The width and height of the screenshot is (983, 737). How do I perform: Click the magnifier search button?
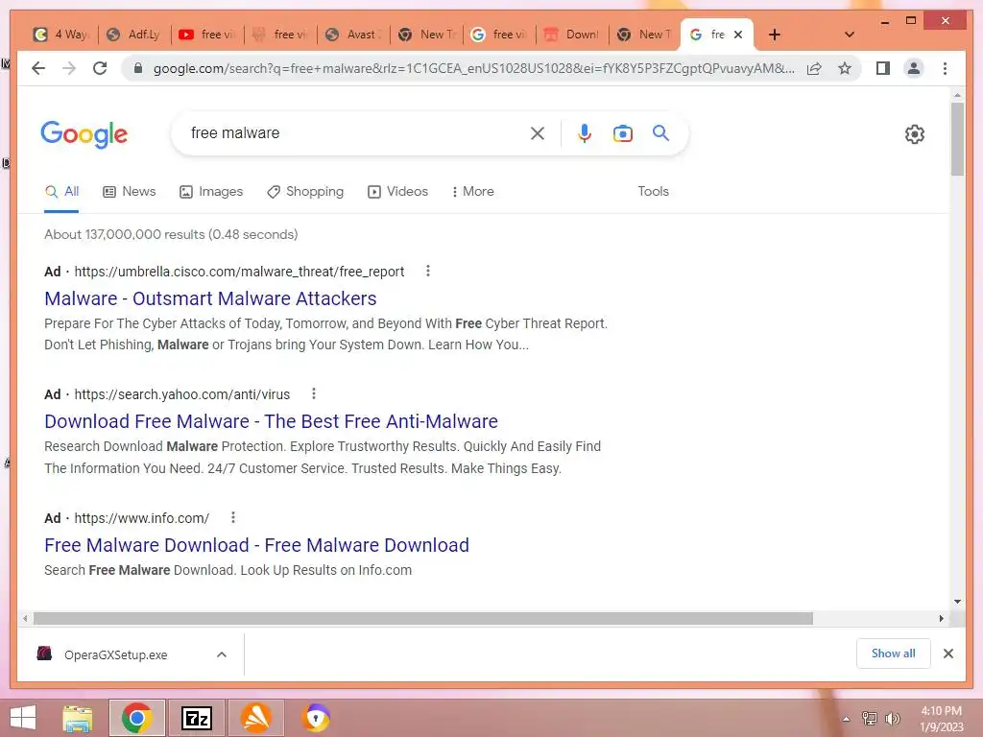coord(660,132)
